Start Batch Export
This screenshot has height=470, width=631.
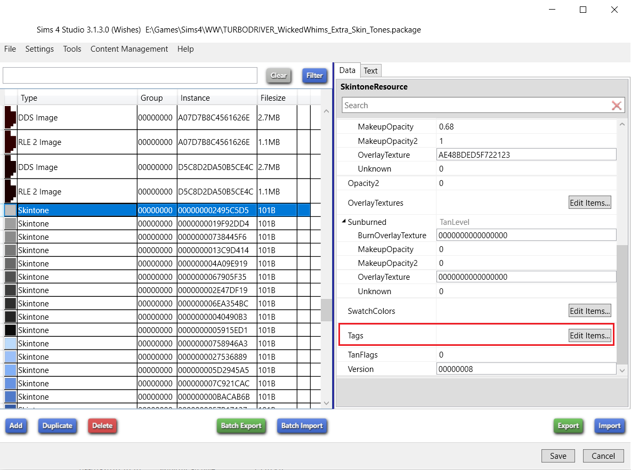[x=241, y=426]
